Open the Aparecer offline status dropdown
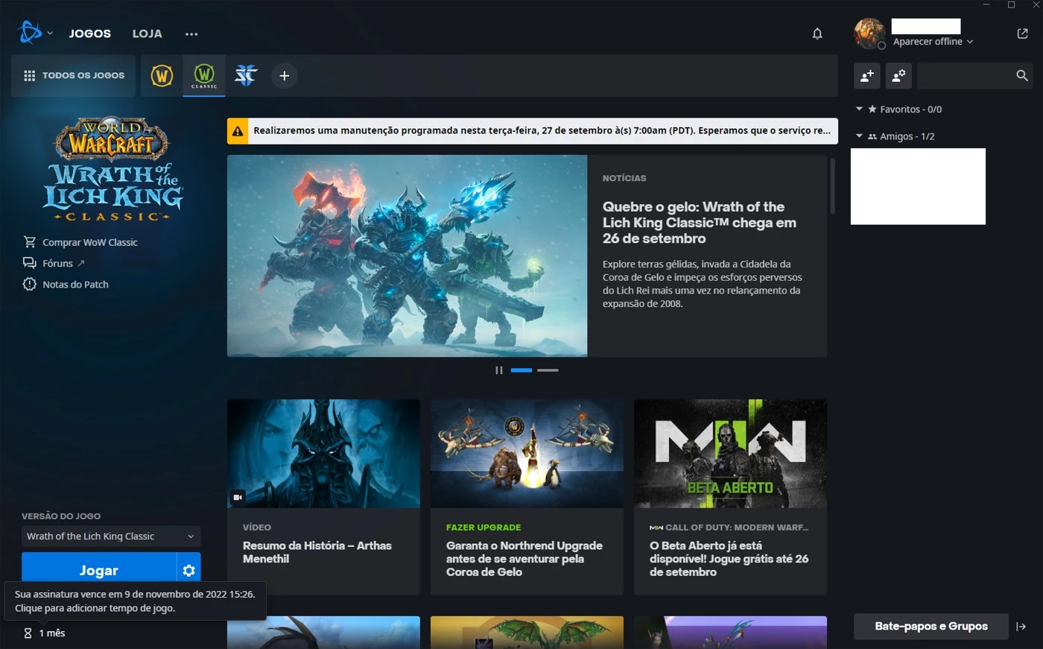This screenshot has width=1043, height=649. 933,42
